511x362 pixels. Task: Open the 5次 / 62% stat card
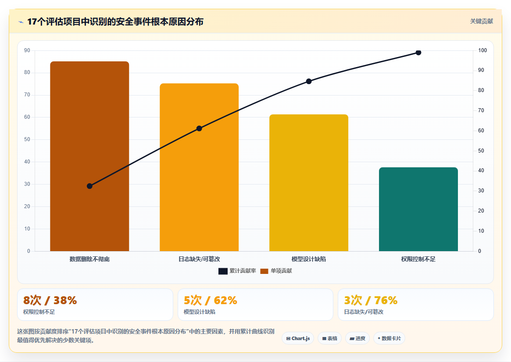point(255,305)
